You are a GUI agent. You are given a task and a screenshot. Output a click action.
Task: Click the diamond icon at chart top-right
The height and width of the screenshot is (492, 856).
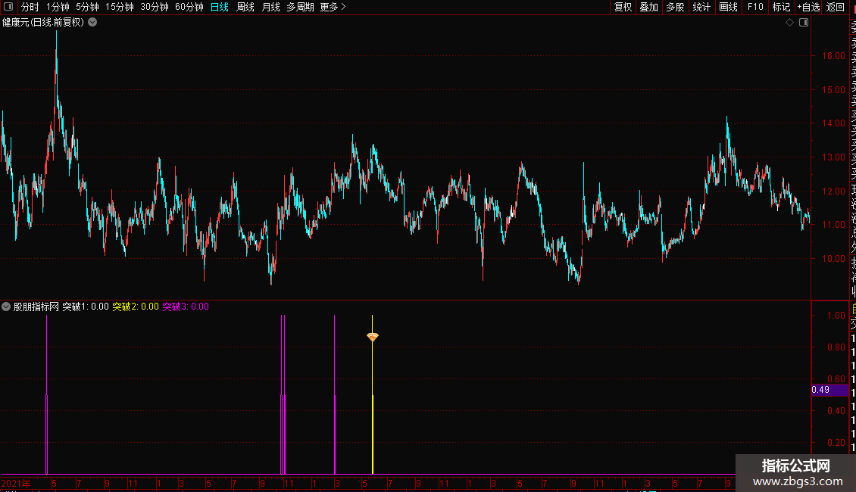(x=789, y=23)
